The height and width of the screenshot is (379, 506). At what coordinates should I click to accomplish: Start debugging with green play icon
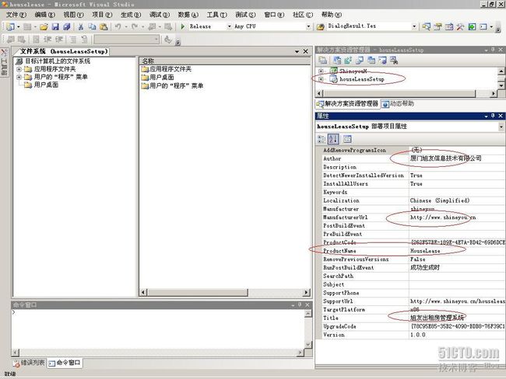pos(183,26)
